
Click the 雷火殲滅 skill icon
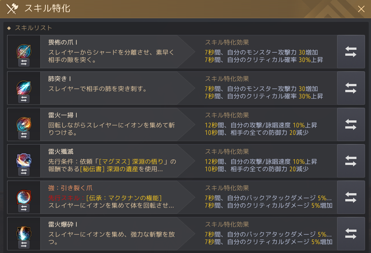coord(23,159)
